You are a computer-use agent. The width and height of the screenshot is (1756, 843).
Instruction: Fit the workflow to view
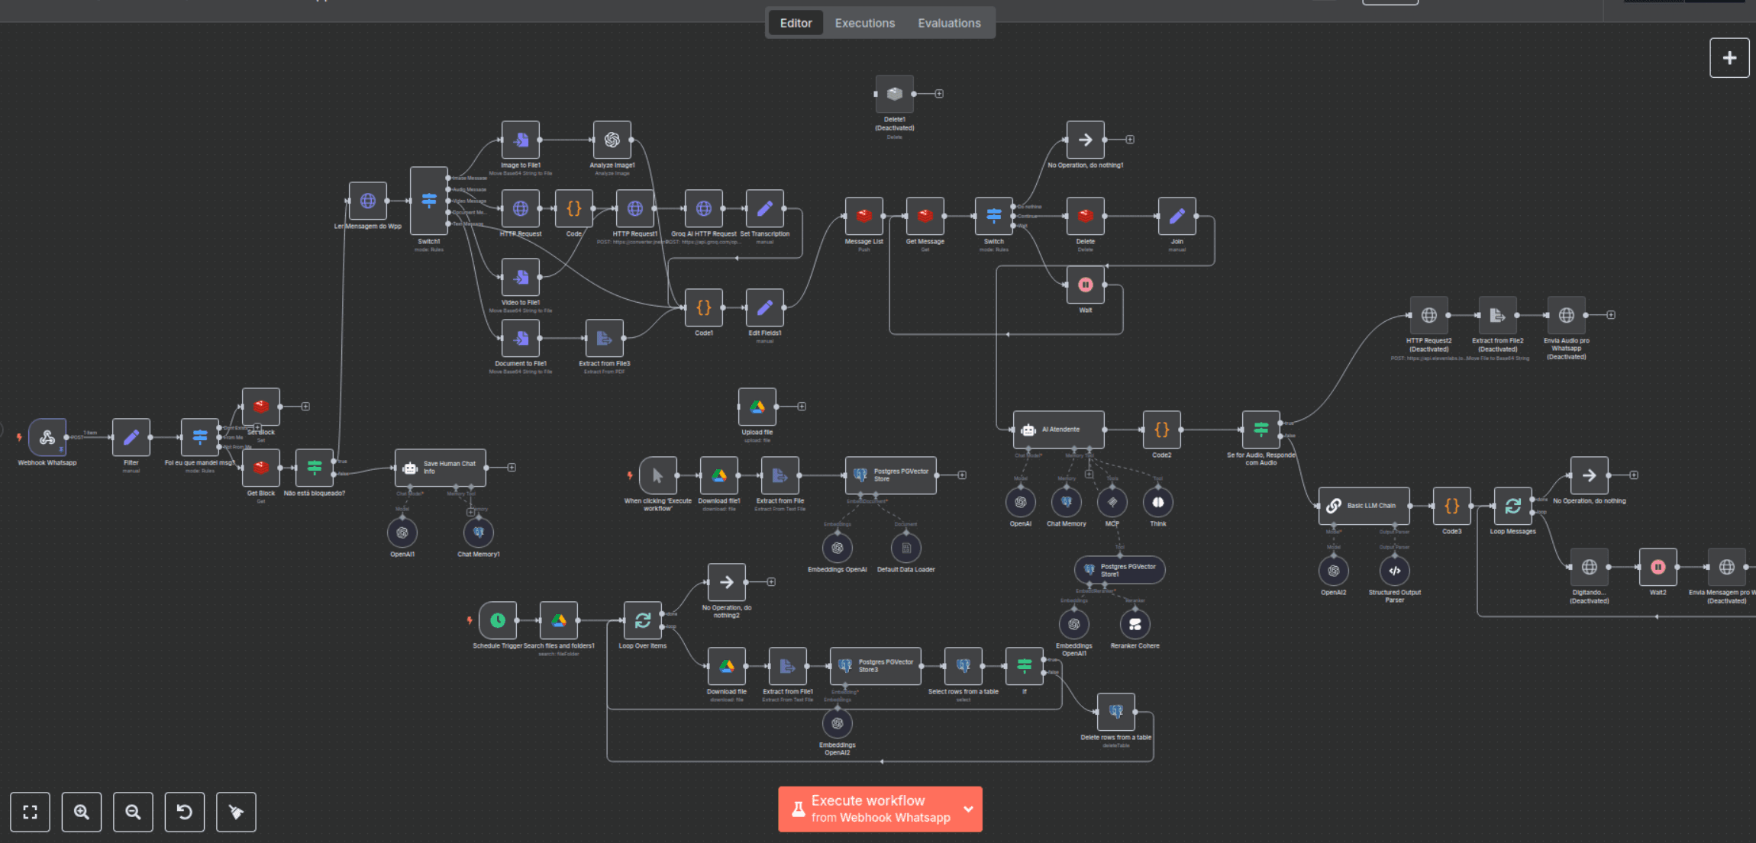(30, 812)
